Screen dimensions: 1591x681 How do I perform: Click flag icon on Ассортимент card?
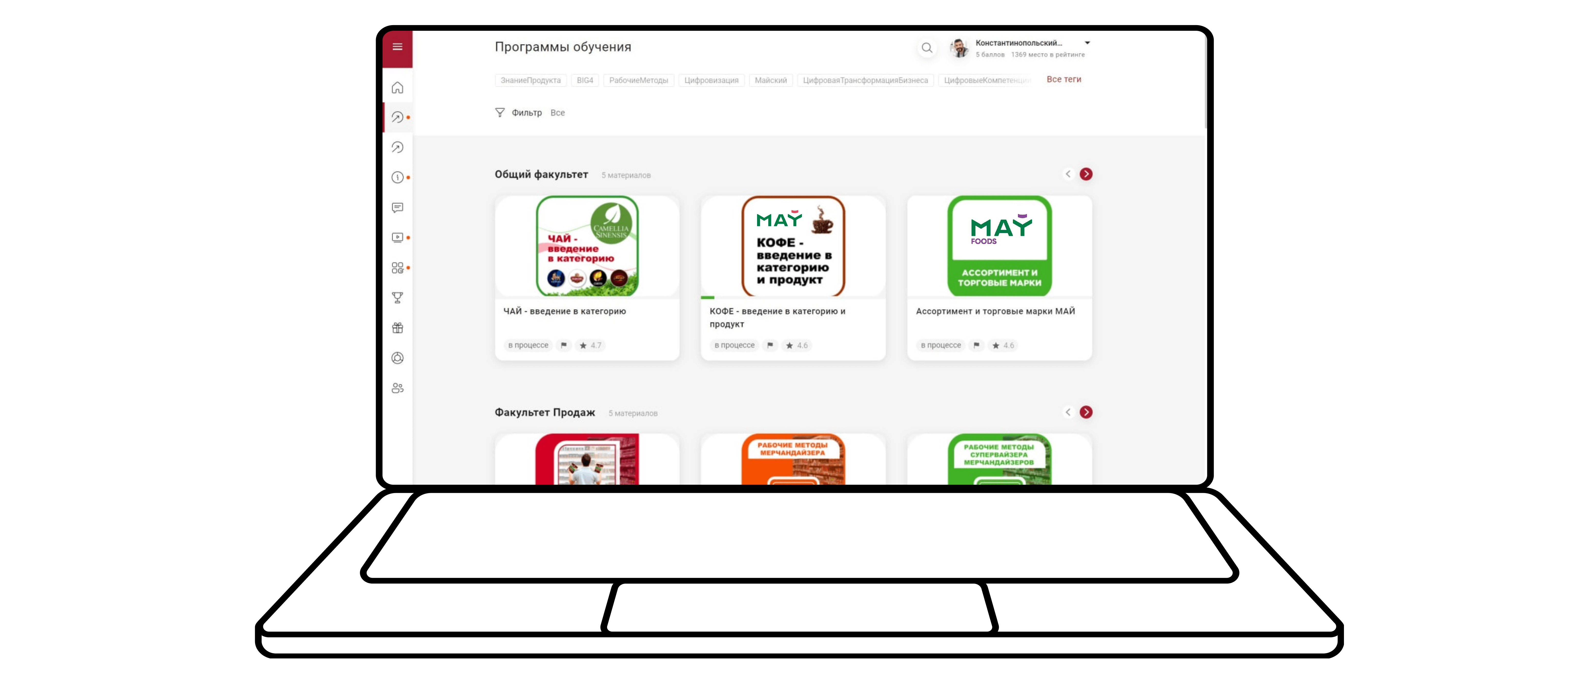pos(976,345)
